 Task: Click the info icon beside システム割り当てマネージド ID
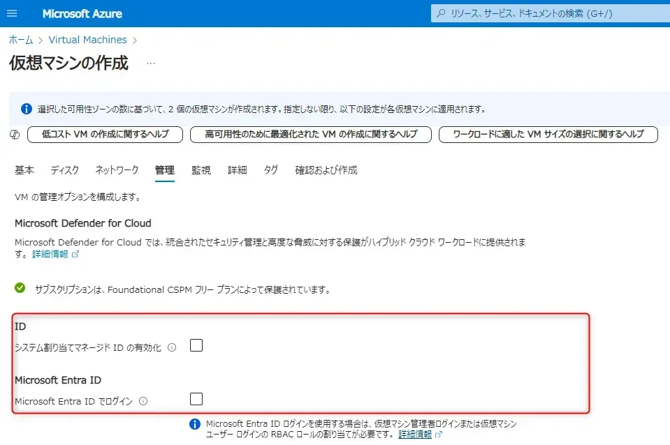click(172, 347)
